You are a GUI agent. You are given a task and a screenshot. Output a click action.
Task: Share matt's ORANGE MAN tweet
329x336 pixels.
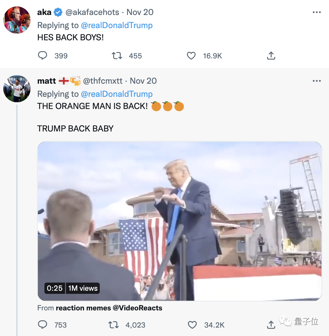[271, 325]
